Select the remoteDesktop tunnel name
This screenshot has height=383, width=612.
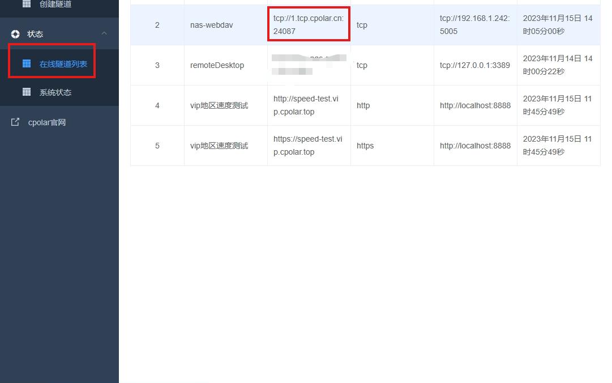(217, 65)
